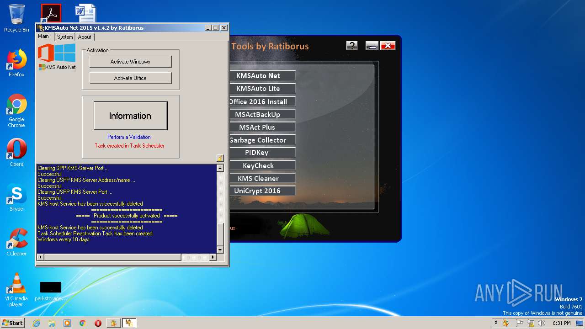Open the CCleaner desktop shortcut

click(x=16, y=242)
